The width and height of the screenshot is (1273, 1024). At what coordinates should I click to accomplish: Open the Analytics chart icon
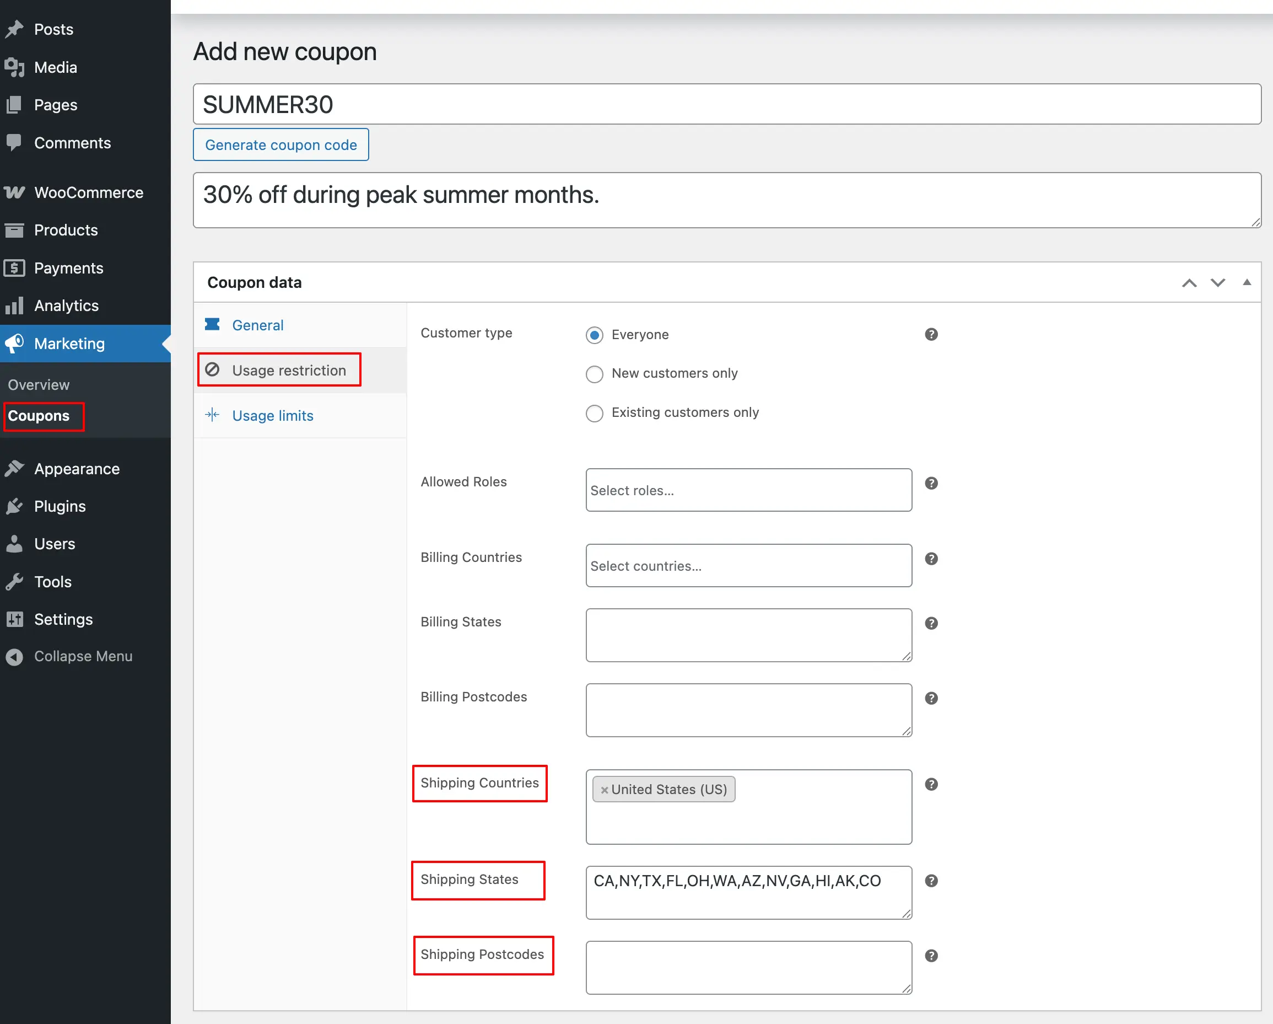coord(15,305)
